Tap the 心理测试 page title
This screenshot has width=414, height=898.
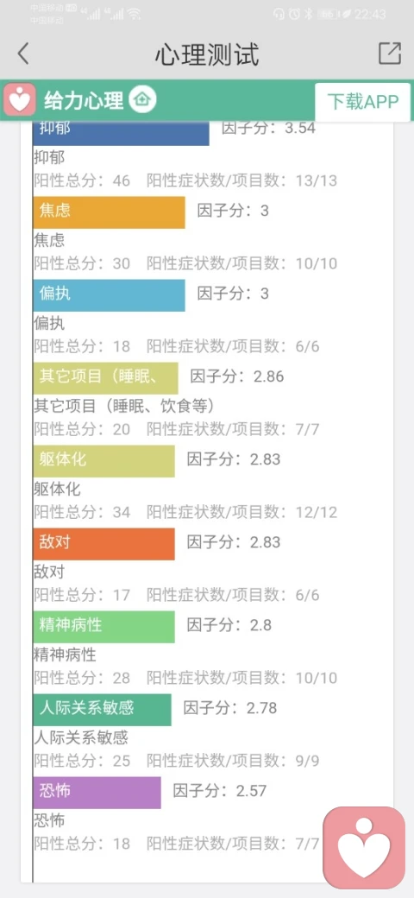coord(207,54)
